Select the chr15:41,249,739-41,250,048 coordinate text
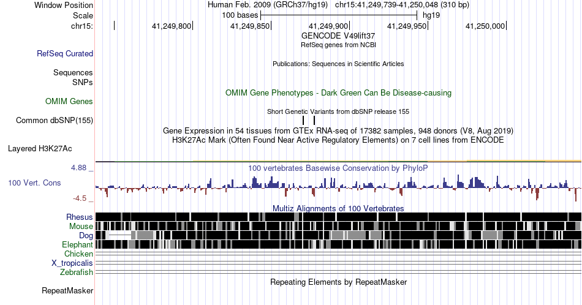This screenshot has height=305, width=582. (x=402, y=5)
